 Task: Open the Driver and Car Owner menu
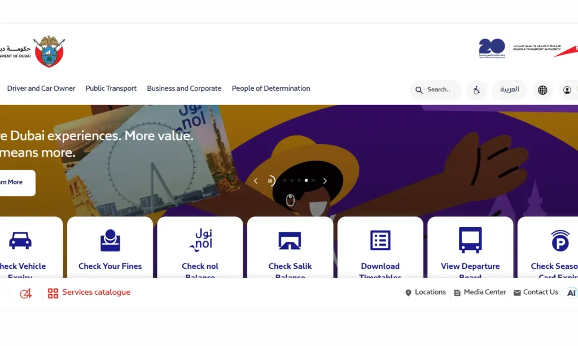tap(41, 88)
